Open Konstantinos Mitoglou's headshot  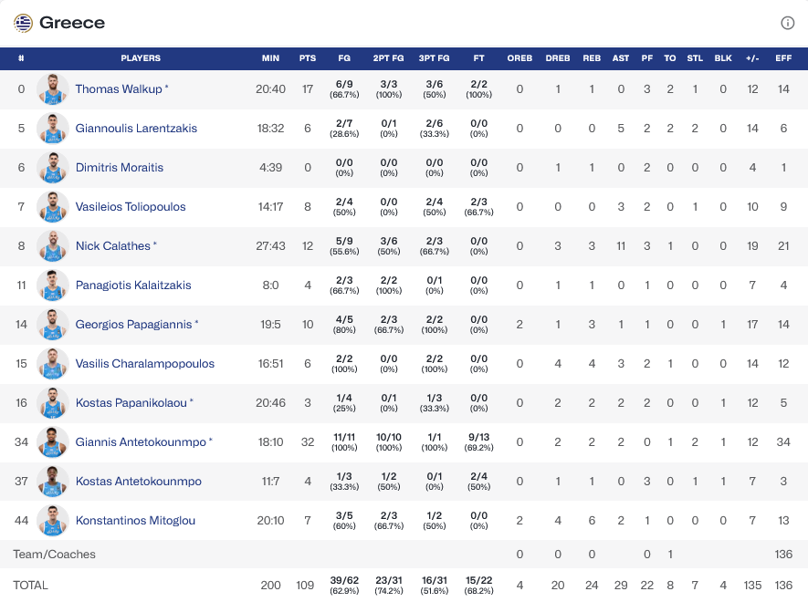pyautogui.click(x=53, y=521)
